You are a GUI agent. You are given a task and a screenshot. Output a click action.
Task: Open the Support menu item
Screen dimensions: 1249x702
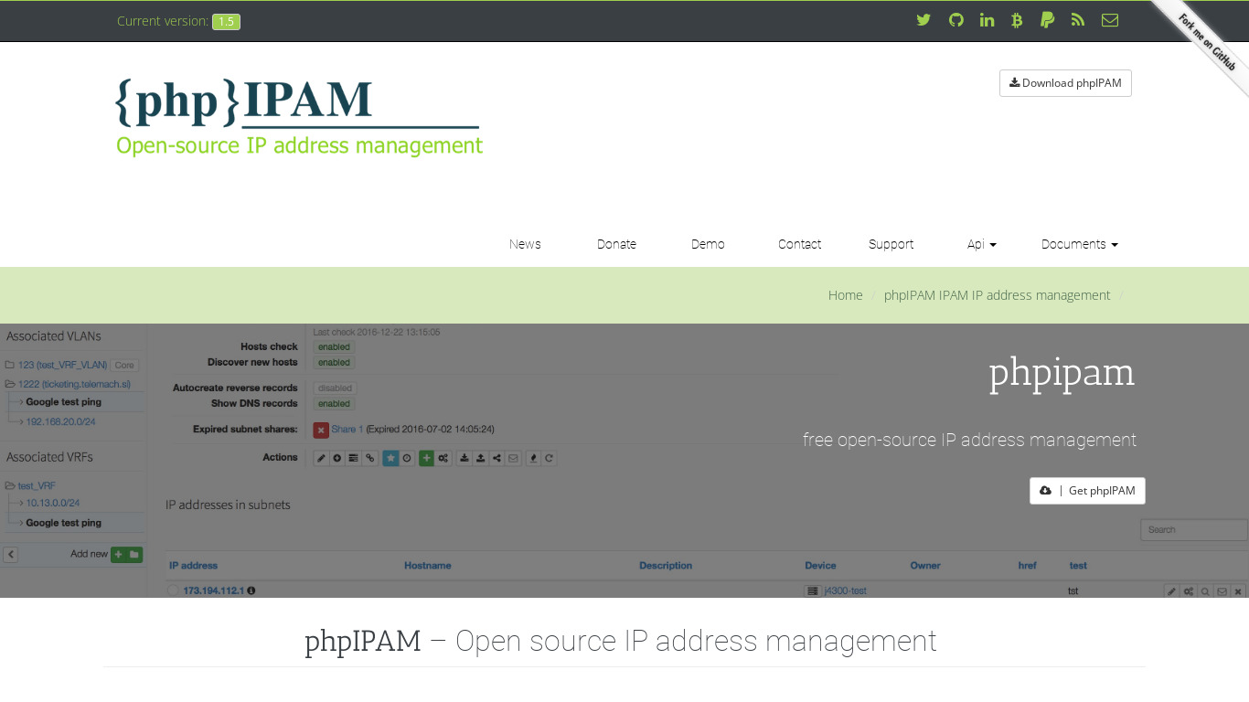[891, 244]
